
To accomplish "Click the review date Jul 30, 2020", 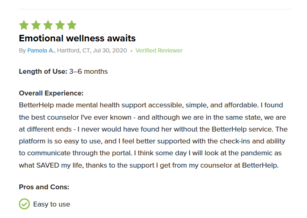I will pyautogui.click(x=111, y=51).
